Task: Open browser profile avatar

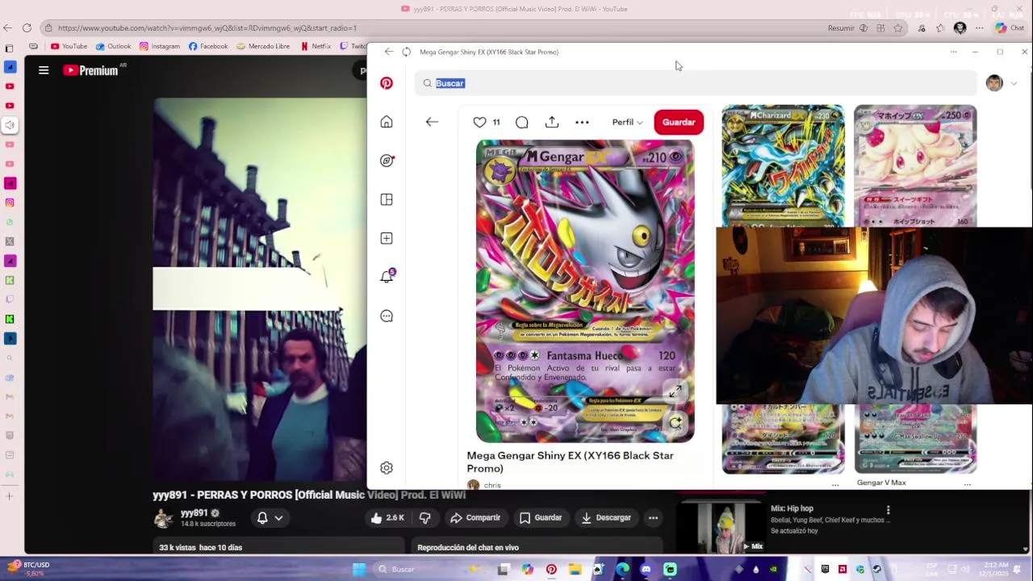Action: 960,27
